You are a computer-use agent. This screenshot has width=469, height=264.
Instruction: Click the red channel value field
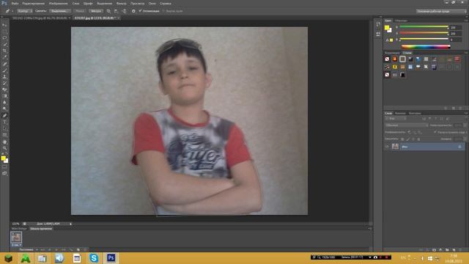(x=456, y=27)
